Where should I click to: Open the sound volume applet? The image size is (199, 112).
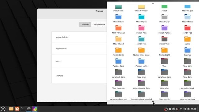coord(184,109)
